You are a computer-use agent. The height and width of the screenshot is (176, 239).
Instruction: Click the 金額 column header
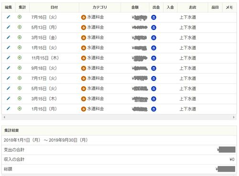point(135,7)
